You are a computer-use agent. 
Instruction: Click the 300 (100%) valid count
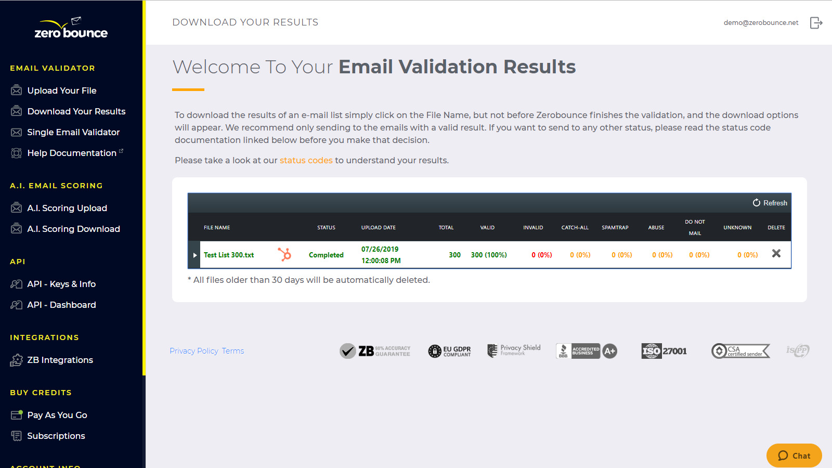pyautogui.click(x=489, y=255)
